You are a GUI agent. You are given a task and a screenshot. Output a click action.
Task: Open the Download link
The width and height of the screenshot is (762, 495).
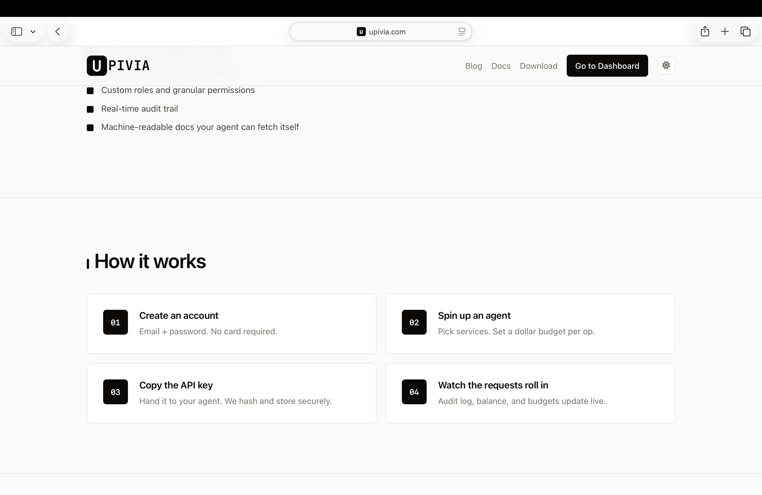[539, 66]
